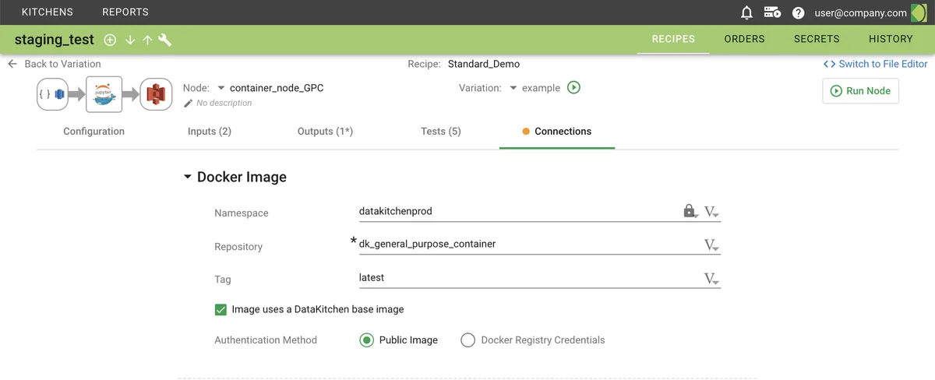Click the Standard_Demo recipe name
This screenshot has width=935, height=380.
click(x=484, y=64)
